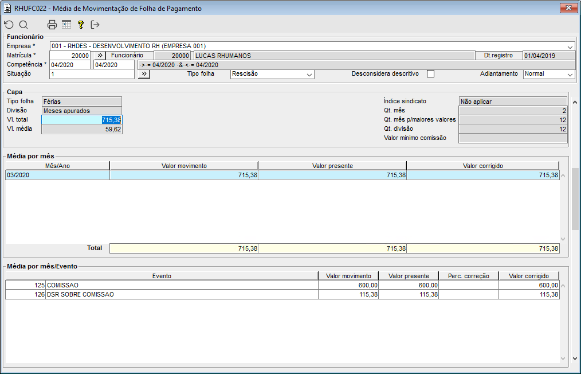Viewport: 581px width, 374px height.
Task: Click the refresh/undo arrow toolbar icon
Action: pos(9,25)
